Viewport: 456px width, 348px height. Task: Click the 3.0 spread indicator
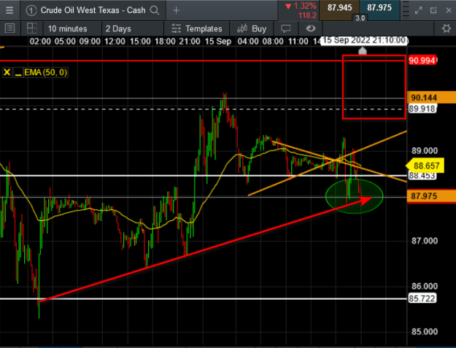tap(360, 18)
